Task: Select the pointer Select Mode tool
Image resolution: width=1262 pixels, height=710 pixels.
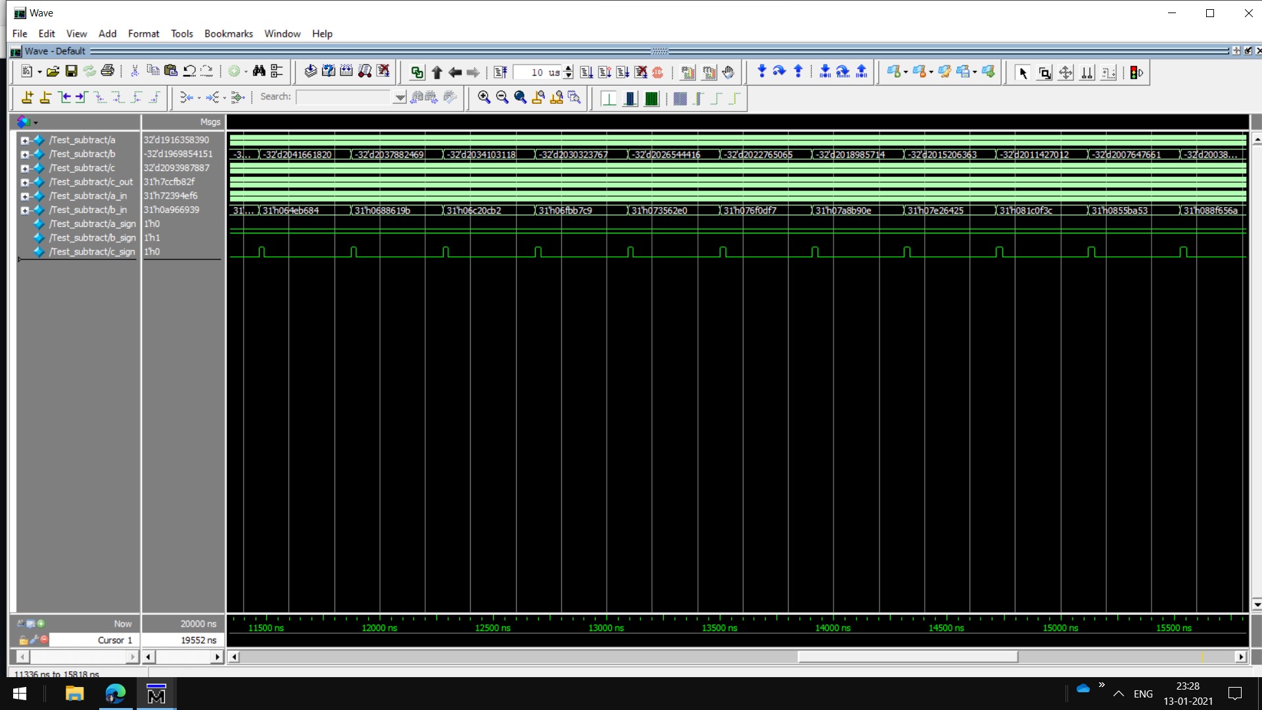Action: [x=1022, y=72]
